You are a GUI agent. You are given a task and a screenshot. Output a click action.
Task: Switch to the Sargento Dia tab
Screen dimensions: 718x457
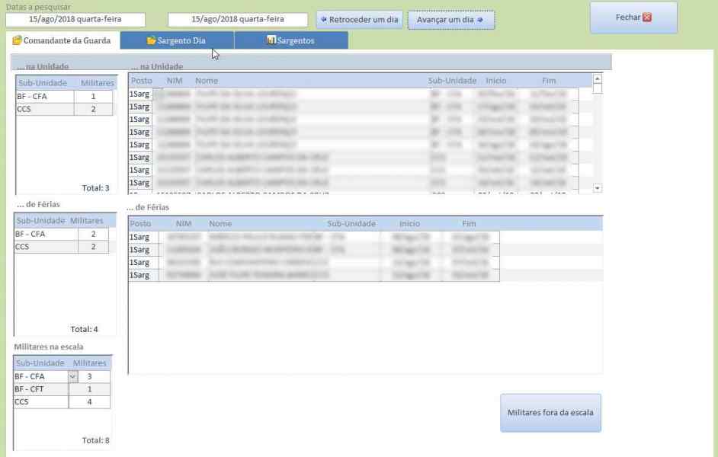(x=177, y=40)
